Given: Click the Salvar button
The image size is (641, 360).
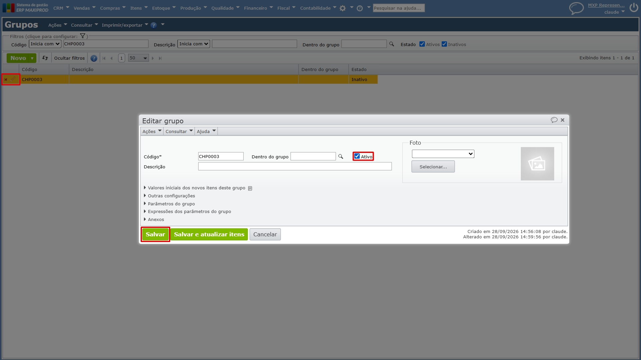Looking at the screenshot, I should 155,234.
